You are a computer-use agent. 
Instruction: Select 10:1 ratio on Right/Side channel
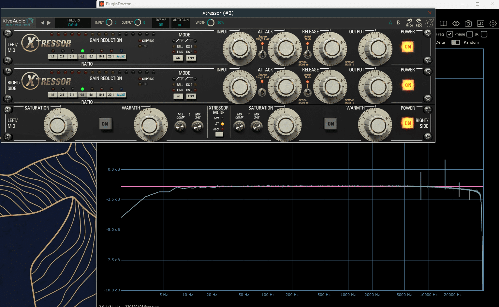point(101,95)
